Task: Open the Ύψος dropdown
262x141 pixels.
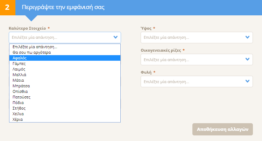Action: click(x=197, y=37)
